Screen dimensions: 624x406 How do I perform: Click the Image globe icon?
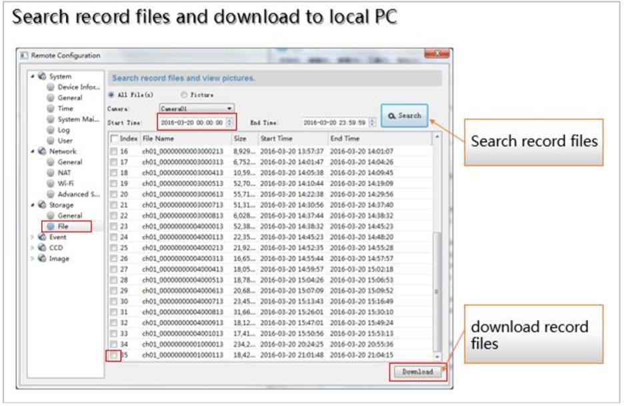coord(42,258)
